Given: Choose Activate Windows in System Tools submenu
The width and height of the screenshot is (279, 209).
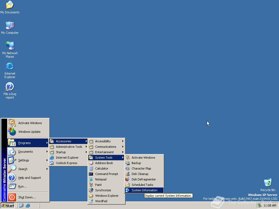Looking at the screenshot, I should click(144, 158).
